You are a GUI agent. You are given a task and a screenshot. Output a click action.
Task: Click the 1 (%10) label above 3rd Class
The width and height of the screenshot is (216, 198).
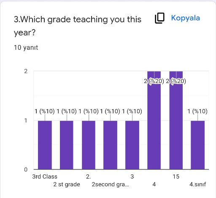[x=45, y=111]
